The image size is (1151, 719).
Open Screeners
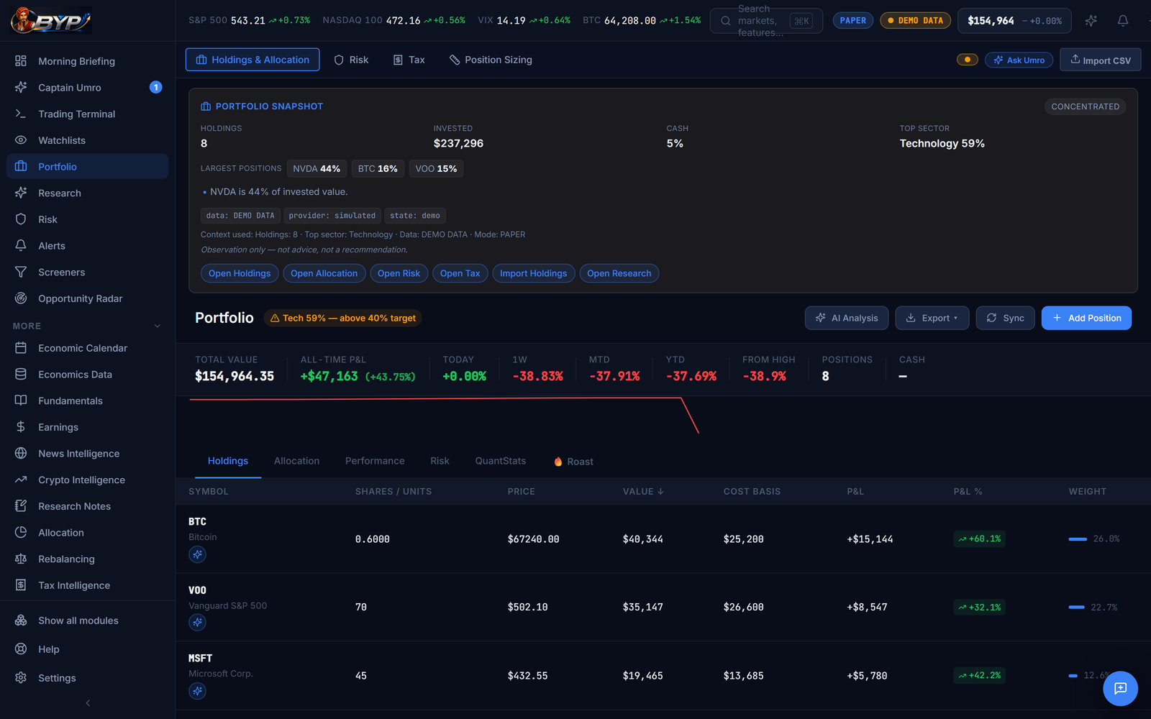[87, 272]
